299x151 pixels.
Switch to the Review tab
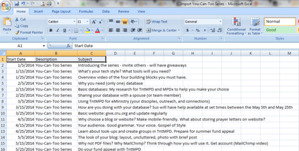pos(124,12)
